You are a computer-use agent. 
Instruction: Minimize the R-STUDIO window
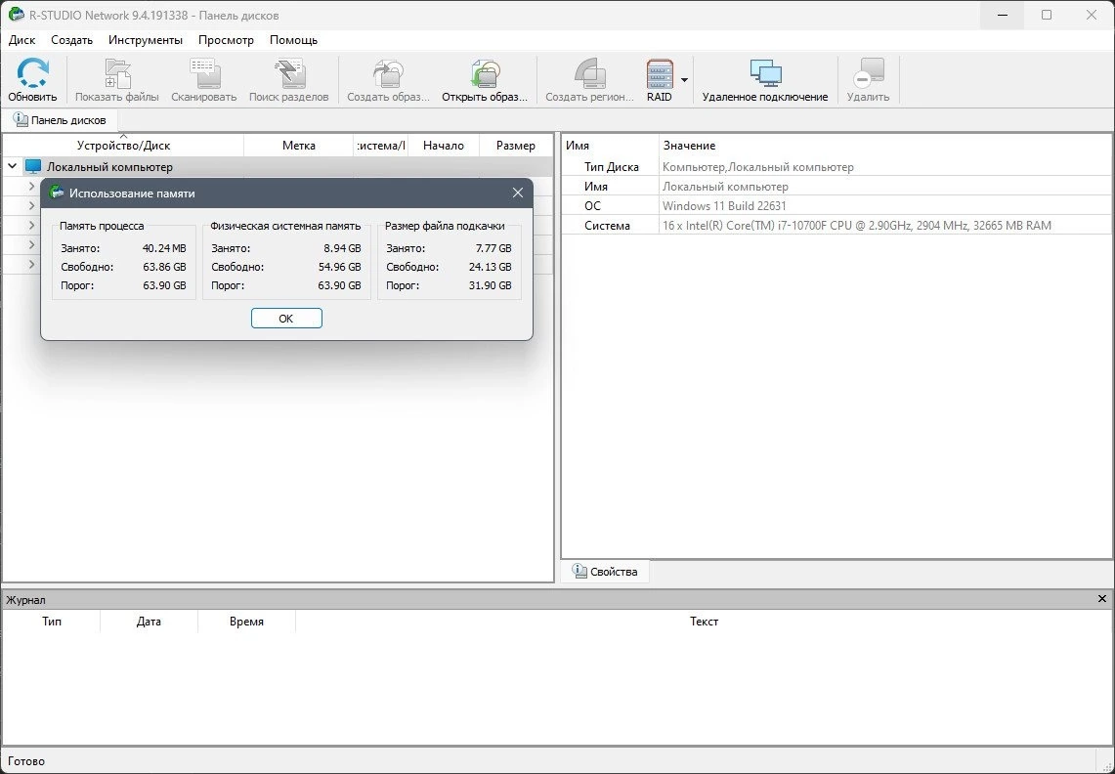click(1003, 15)
